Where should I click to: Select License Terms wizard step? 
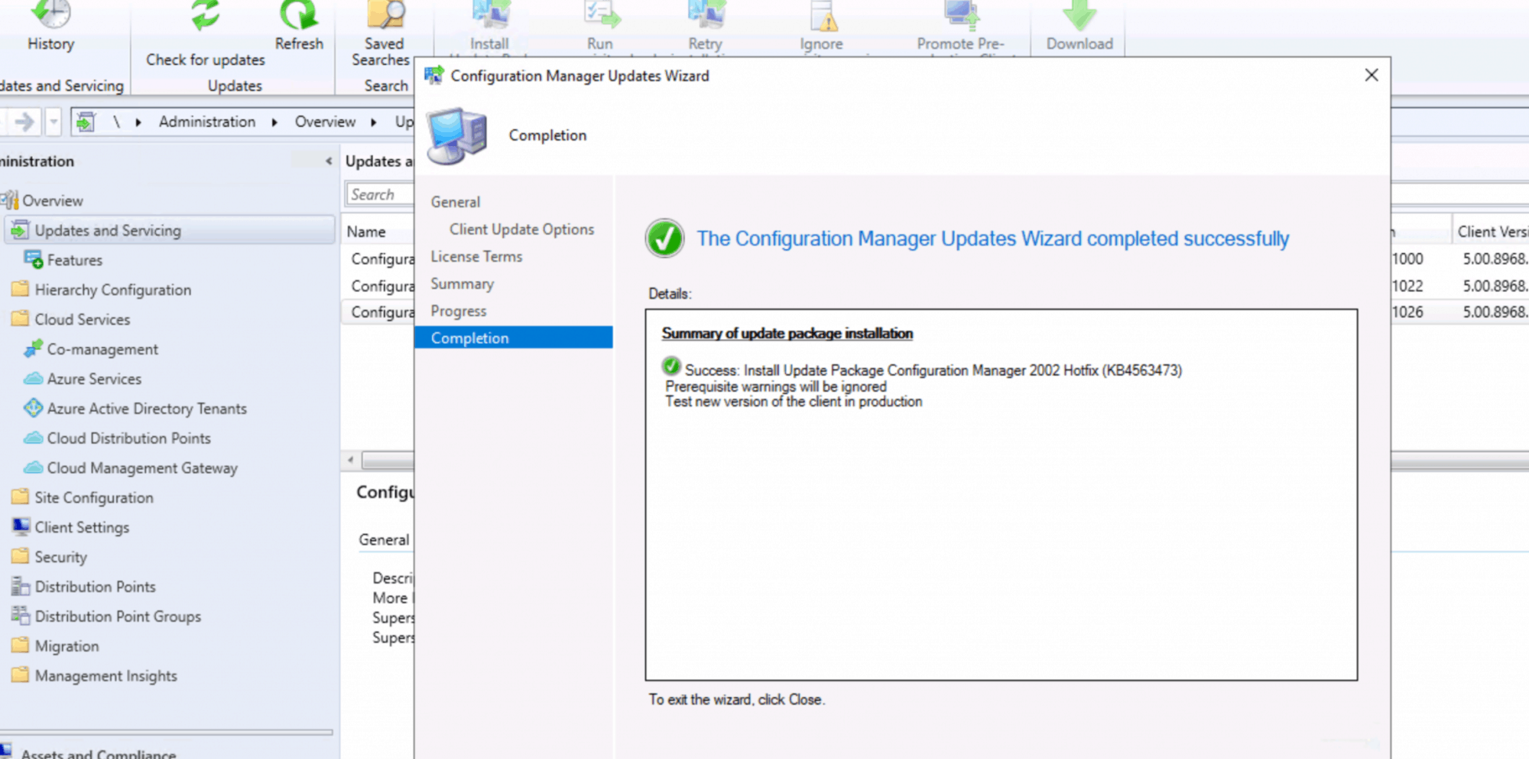(476, 257)
